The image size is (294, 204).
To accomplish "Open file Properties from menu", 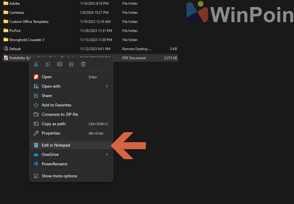I will tap(51, 133).
